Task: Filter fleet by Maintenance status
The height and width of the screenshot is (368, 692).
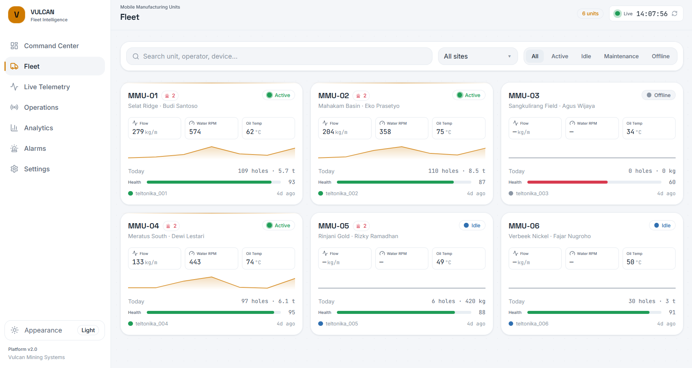Action: pos(621,56)
